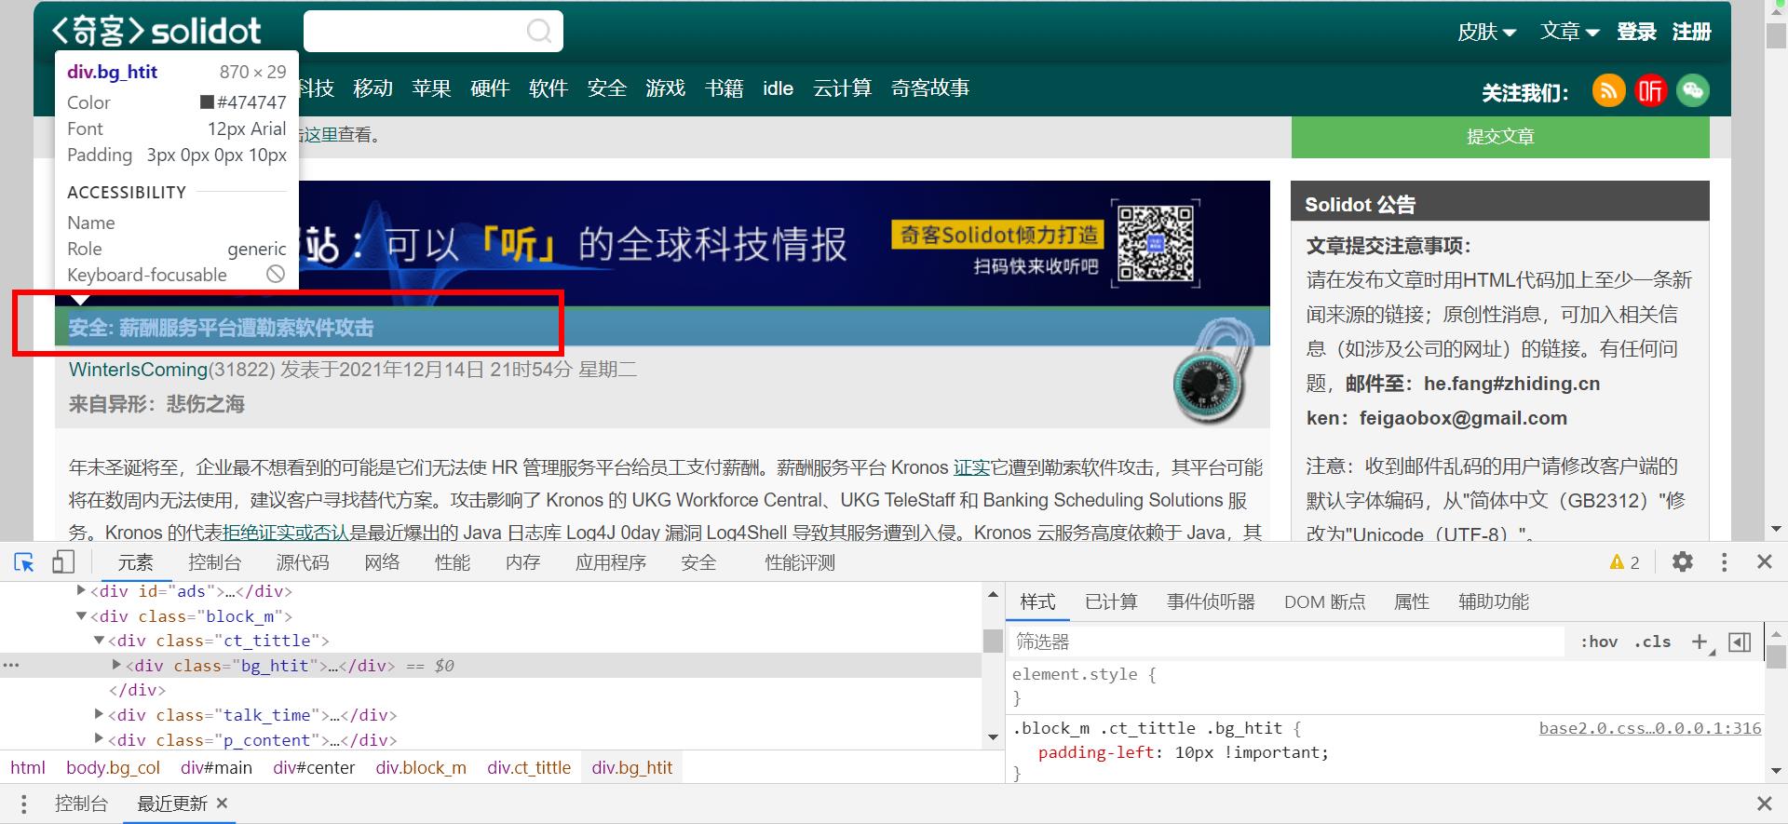Collapse the div class="block_m" node
This screenshot has width=1788, height=824.
point(81,615)
